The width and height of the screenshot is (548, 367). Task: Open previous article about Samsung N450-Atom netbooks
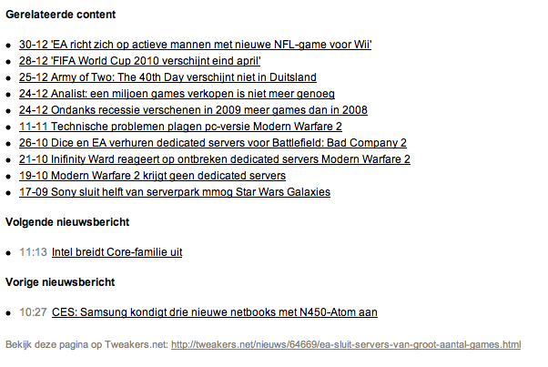tap(214, 312)
